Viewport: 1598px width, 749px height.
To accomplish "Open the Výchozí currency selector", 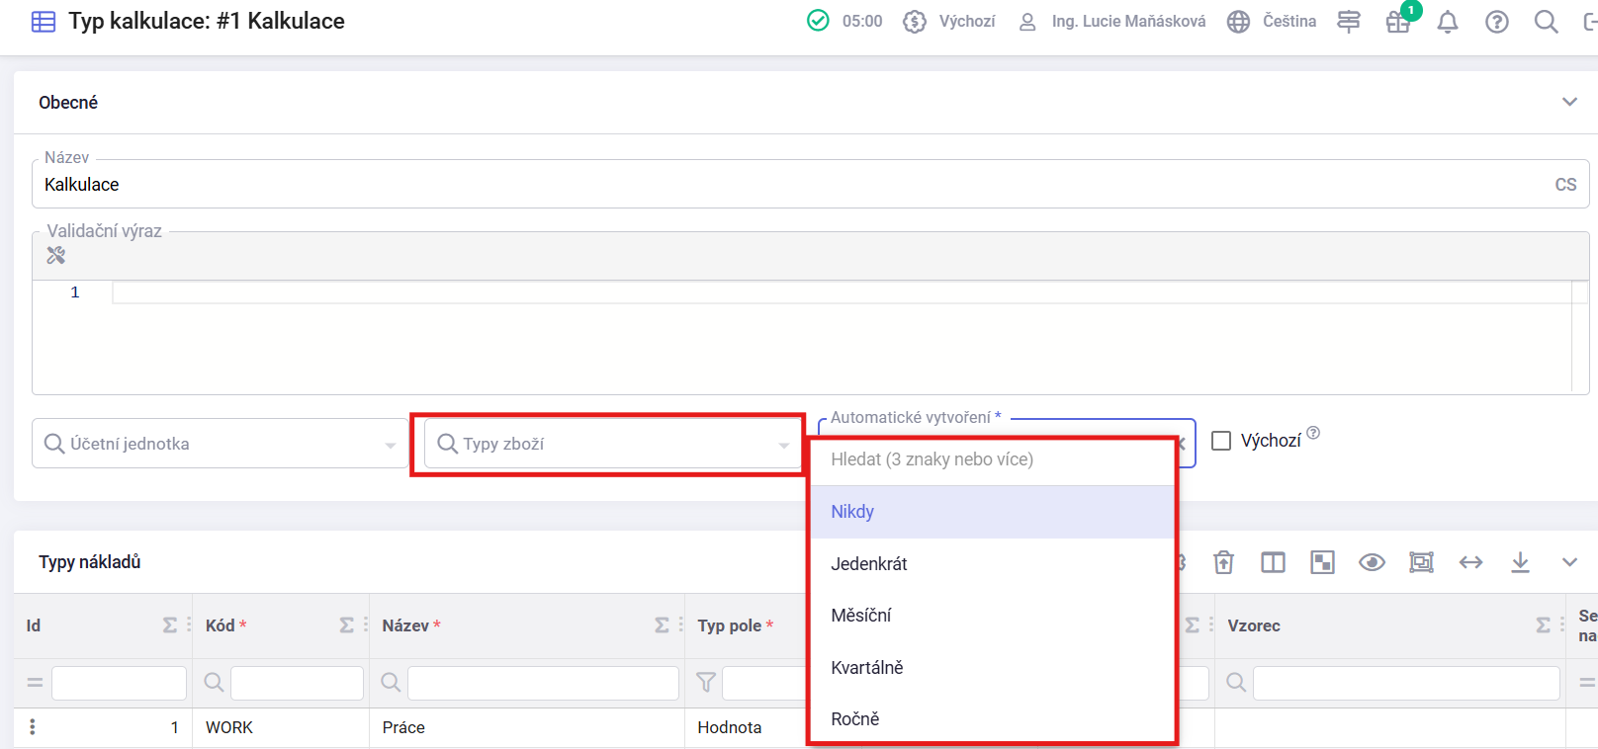I will point(949,21).
